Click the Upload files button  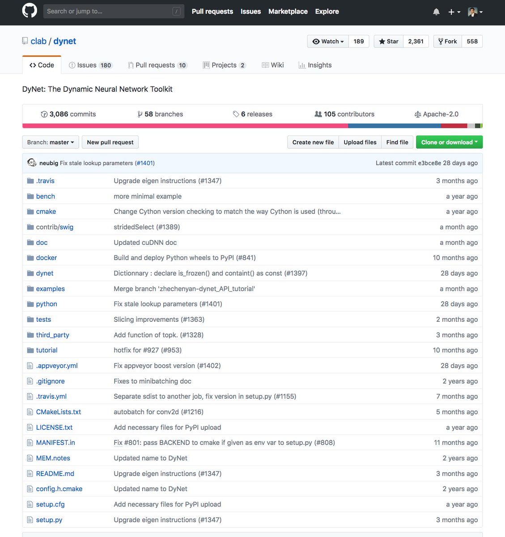pyautogui.click(x=360, y=142)
